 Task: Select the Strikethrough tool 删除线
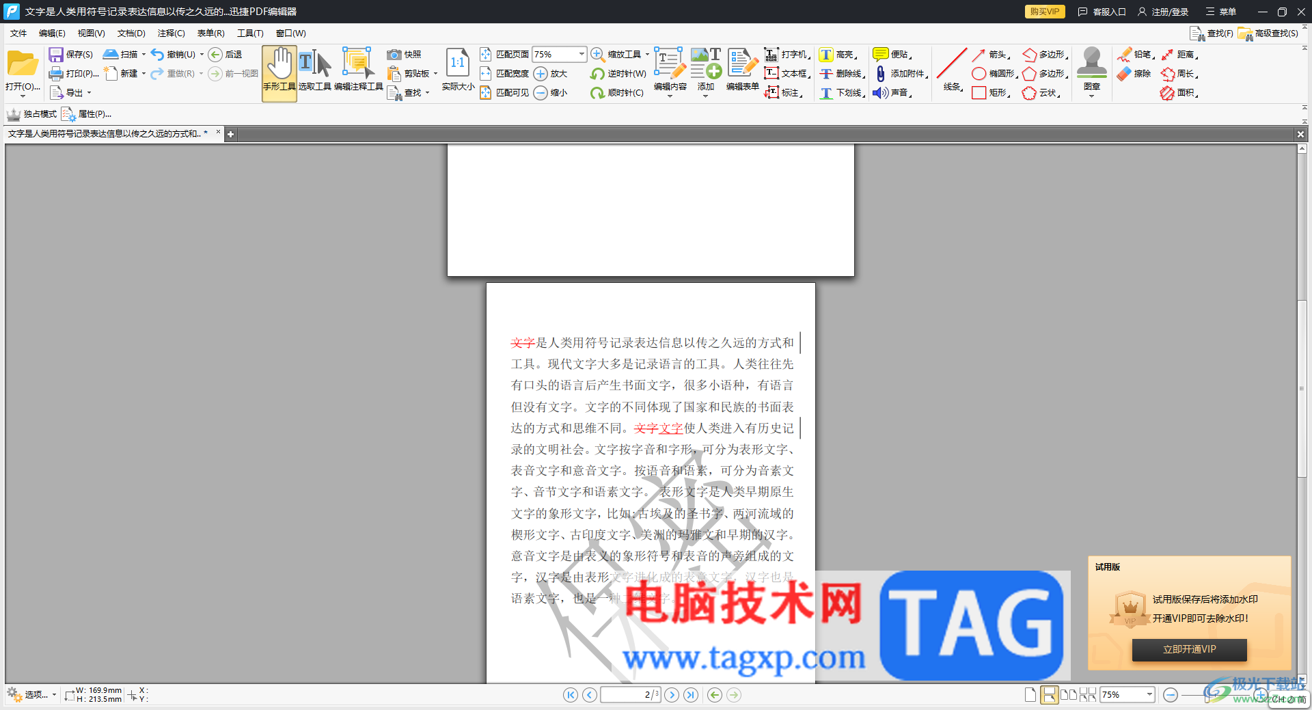coord(842,74)
